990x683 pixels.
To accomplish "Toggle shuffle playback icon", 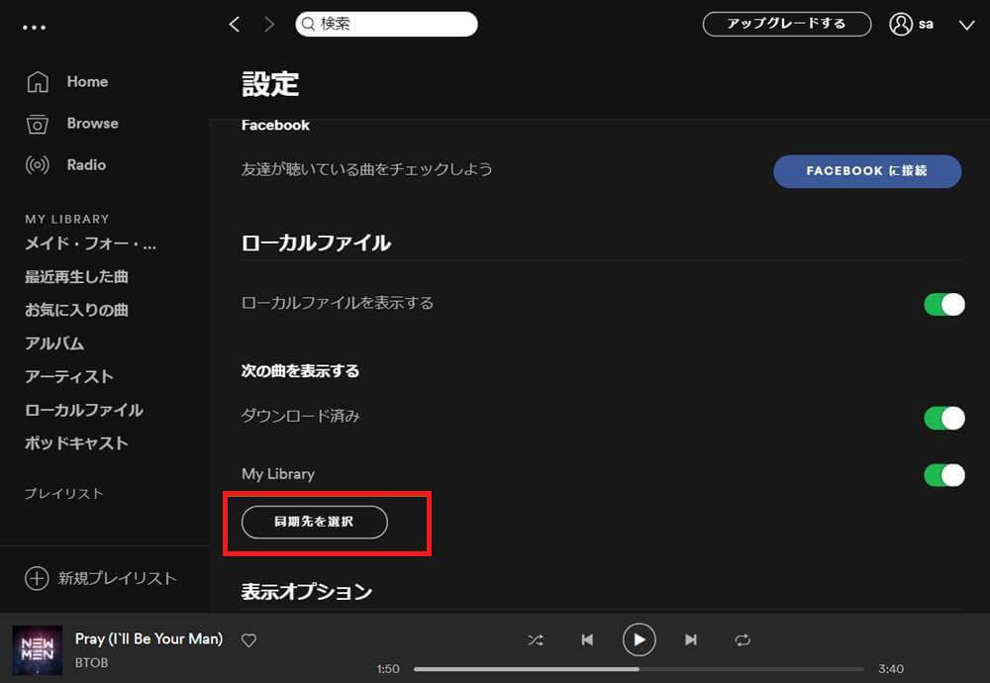I will [x=536, y=640].
